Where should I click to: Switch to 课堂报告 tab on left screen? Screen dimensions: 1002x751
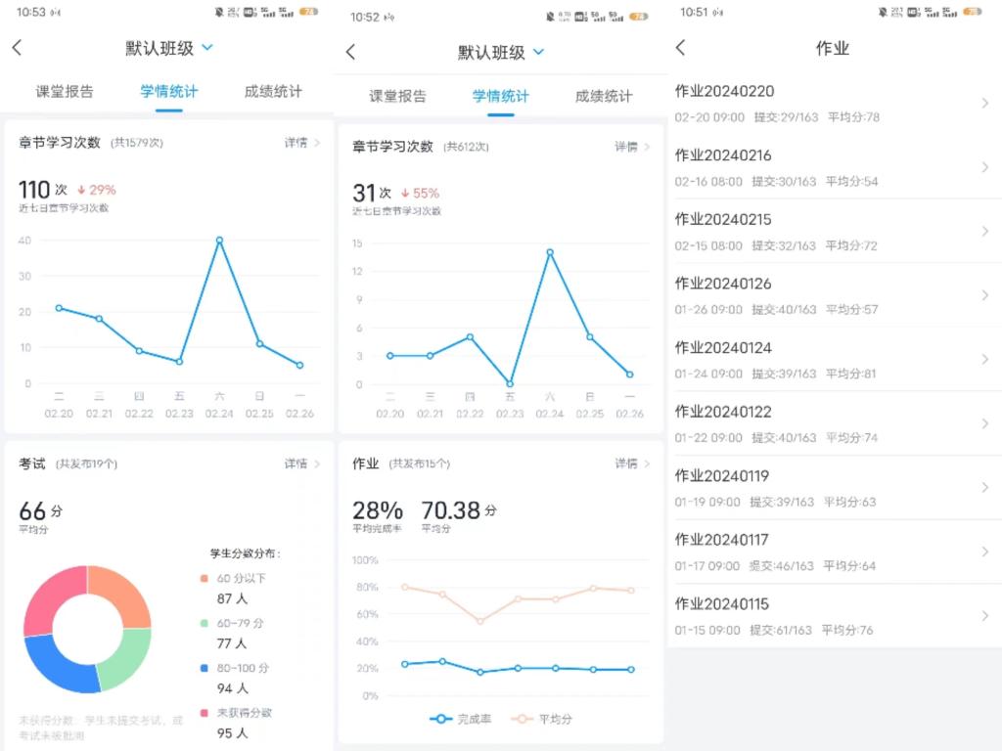click(65, 92)
